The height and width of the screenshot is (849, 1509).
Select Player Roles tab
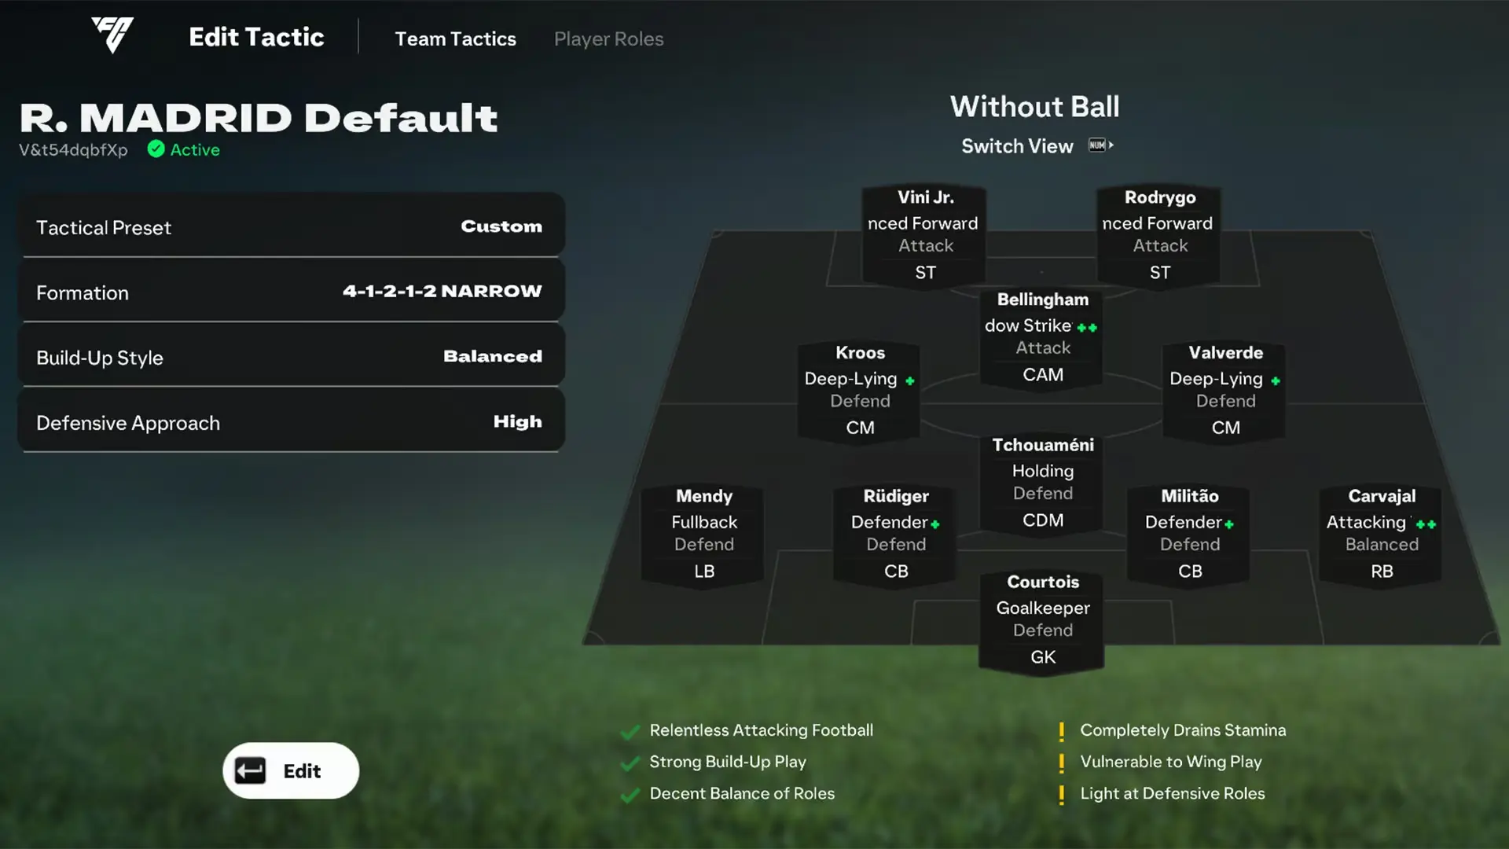point(608,39)
